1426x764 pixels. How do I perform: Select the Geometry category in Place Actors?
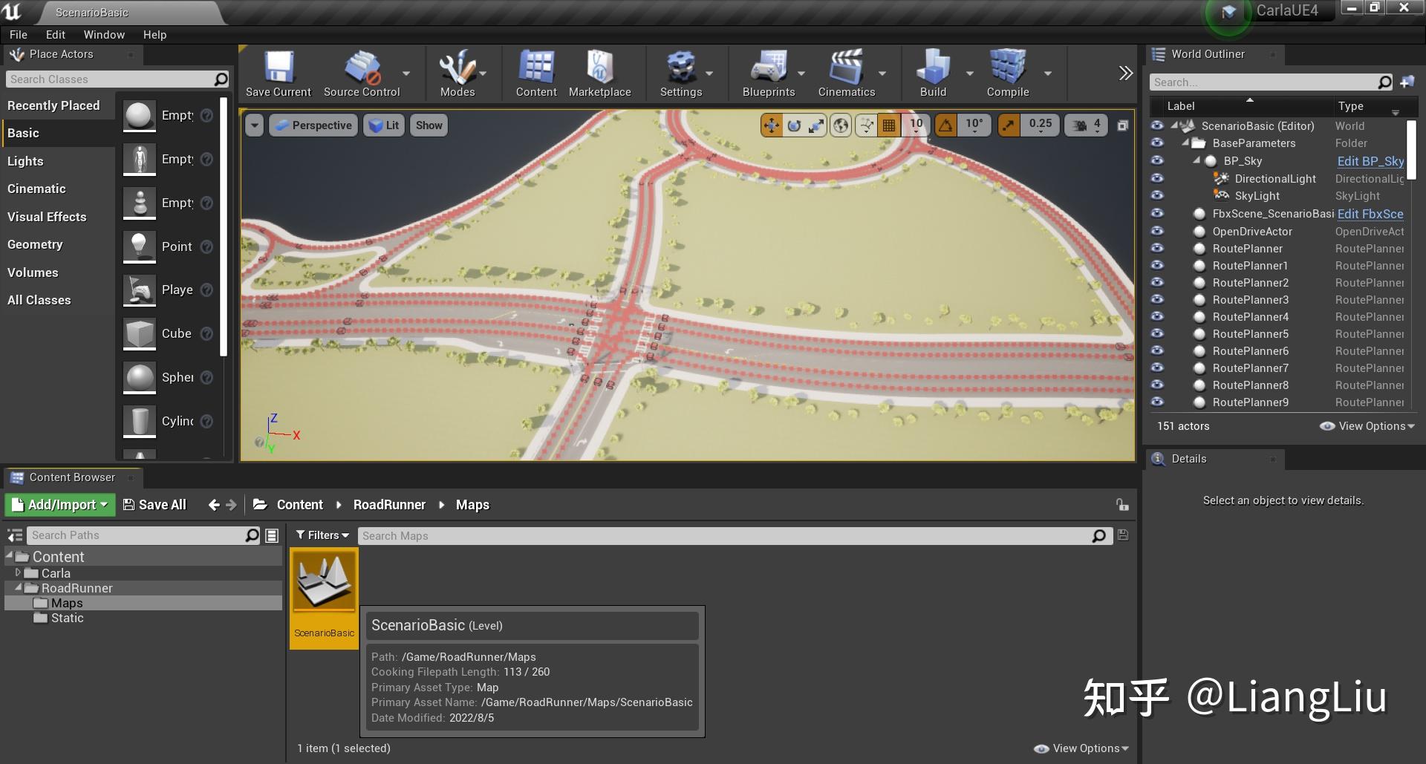(58, 244)
